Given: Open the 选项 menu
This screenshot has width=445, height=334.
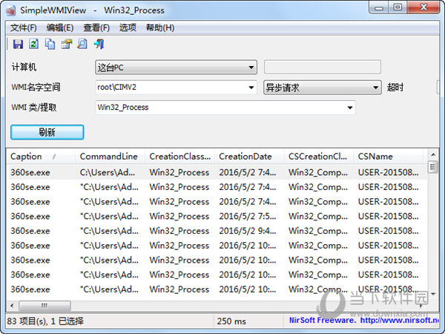Looking at the screenshot, I should [128, 27].
